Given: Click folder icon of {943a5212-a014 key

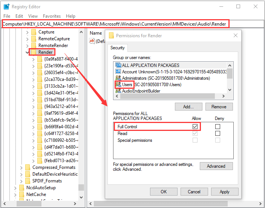Looking at the screenshot, I should [40, 106].
